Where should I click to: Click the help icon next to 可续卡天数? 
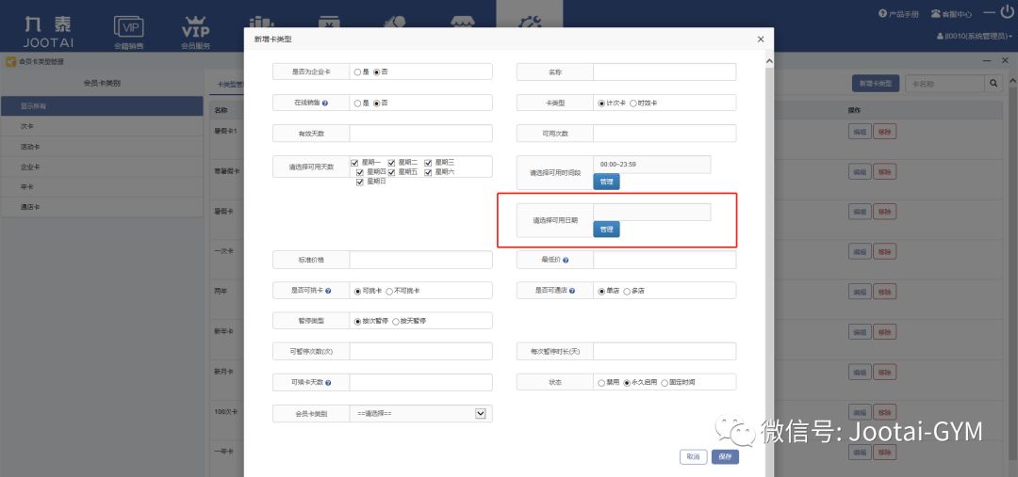coord(328,383)
